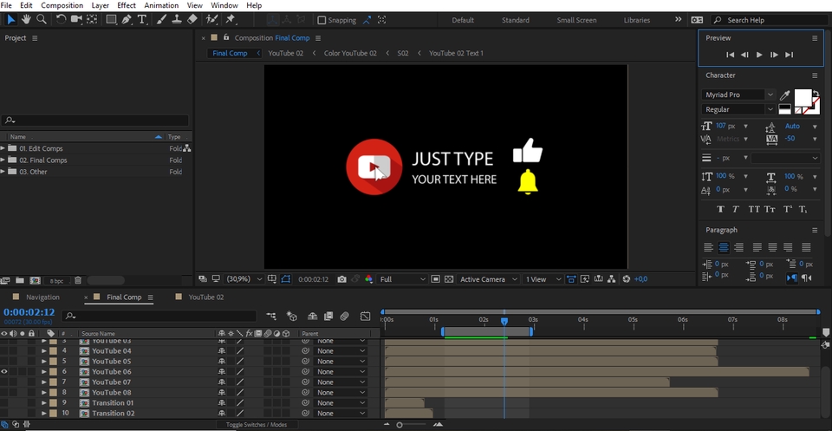Select the Rectangle shape tool
This screenshot has width=832, height=431.
tap(111, 20)
